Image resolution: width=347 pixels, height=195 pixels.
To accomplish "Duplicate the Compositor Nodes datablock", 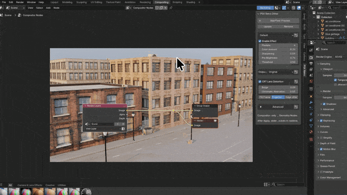I will [161, 8].
